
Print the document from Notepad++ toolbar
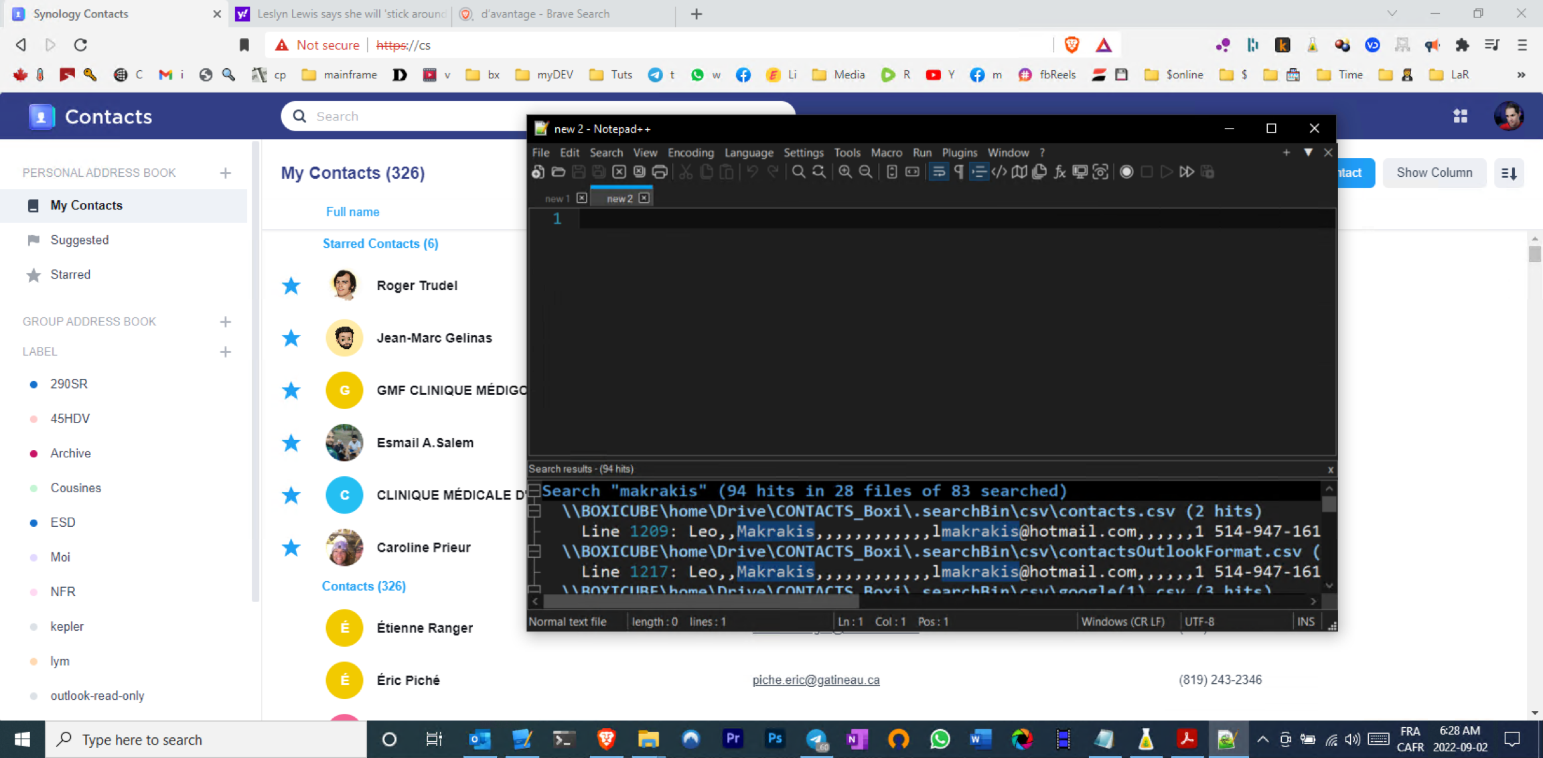tap(660, 172)
